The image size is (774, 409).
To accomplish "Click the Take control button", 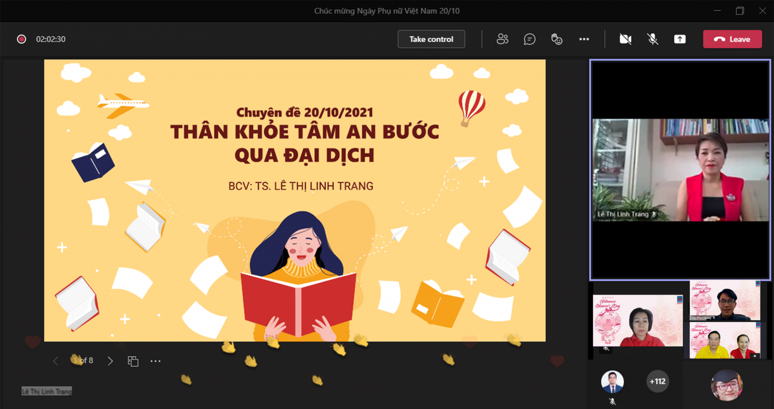I will click(x=431, y=39).
